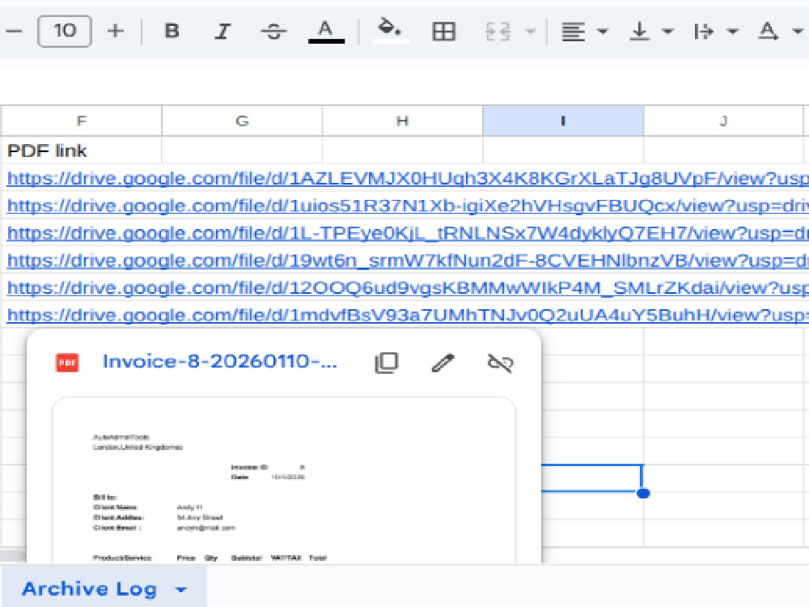Viewport: 809px width, 607px height.
Task: Click the vertical align icon
Action: click(x=640, y=32)
